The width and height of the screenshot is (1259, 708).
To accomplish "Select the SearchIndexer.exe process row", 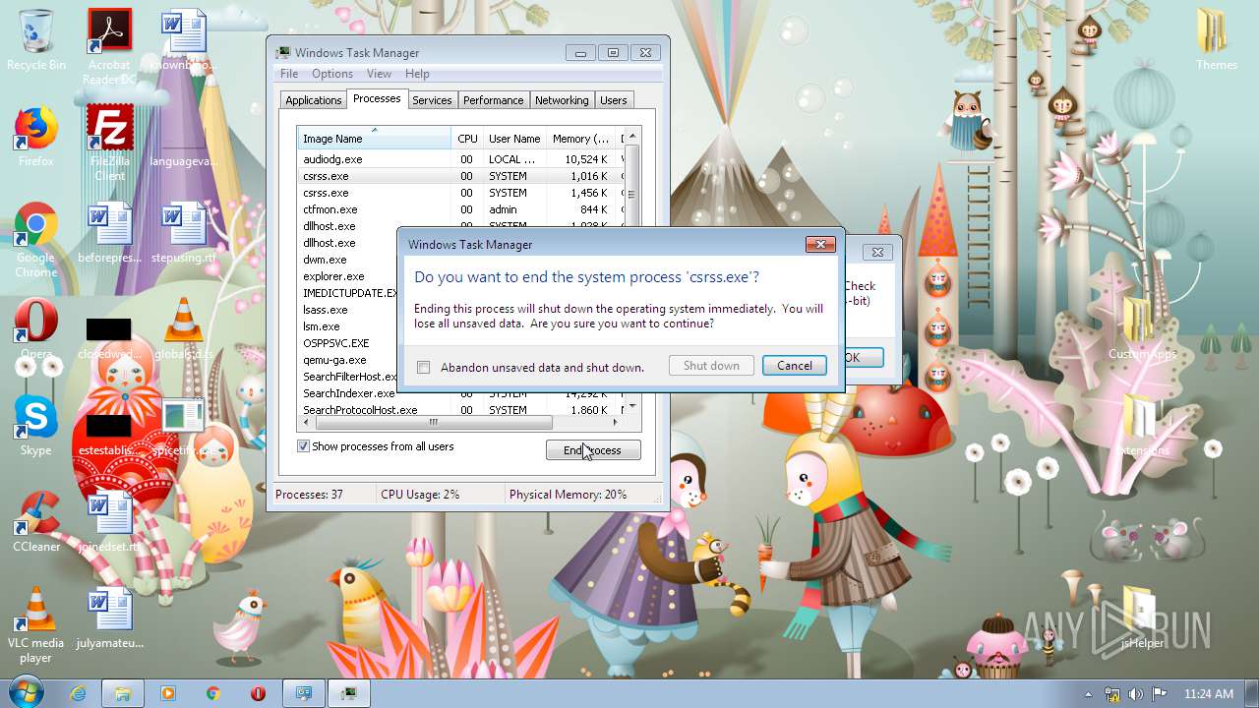I will [461, 394].
